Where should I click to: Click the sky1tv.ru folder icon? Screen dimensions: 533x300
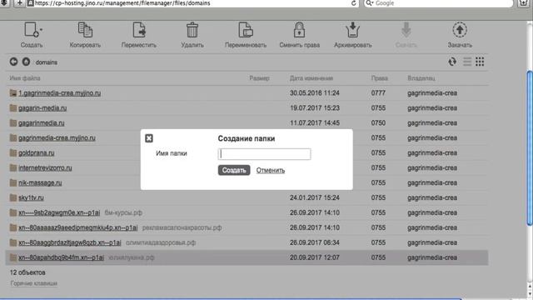[x=13, y=197]
